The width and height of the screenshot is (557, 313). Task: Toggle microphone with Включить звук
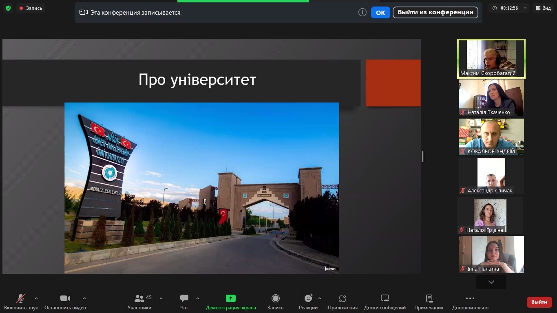click(x=21, y=299)
